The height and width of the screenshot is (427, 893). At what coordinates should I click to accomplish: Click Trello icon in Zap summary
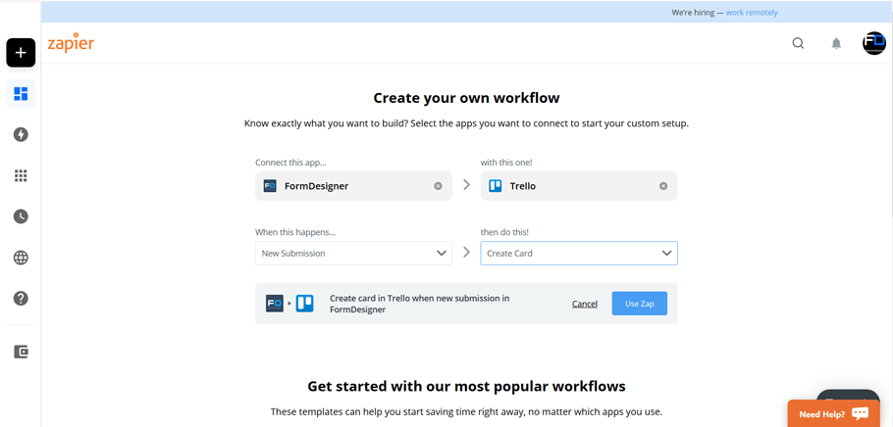click(304, 304)
